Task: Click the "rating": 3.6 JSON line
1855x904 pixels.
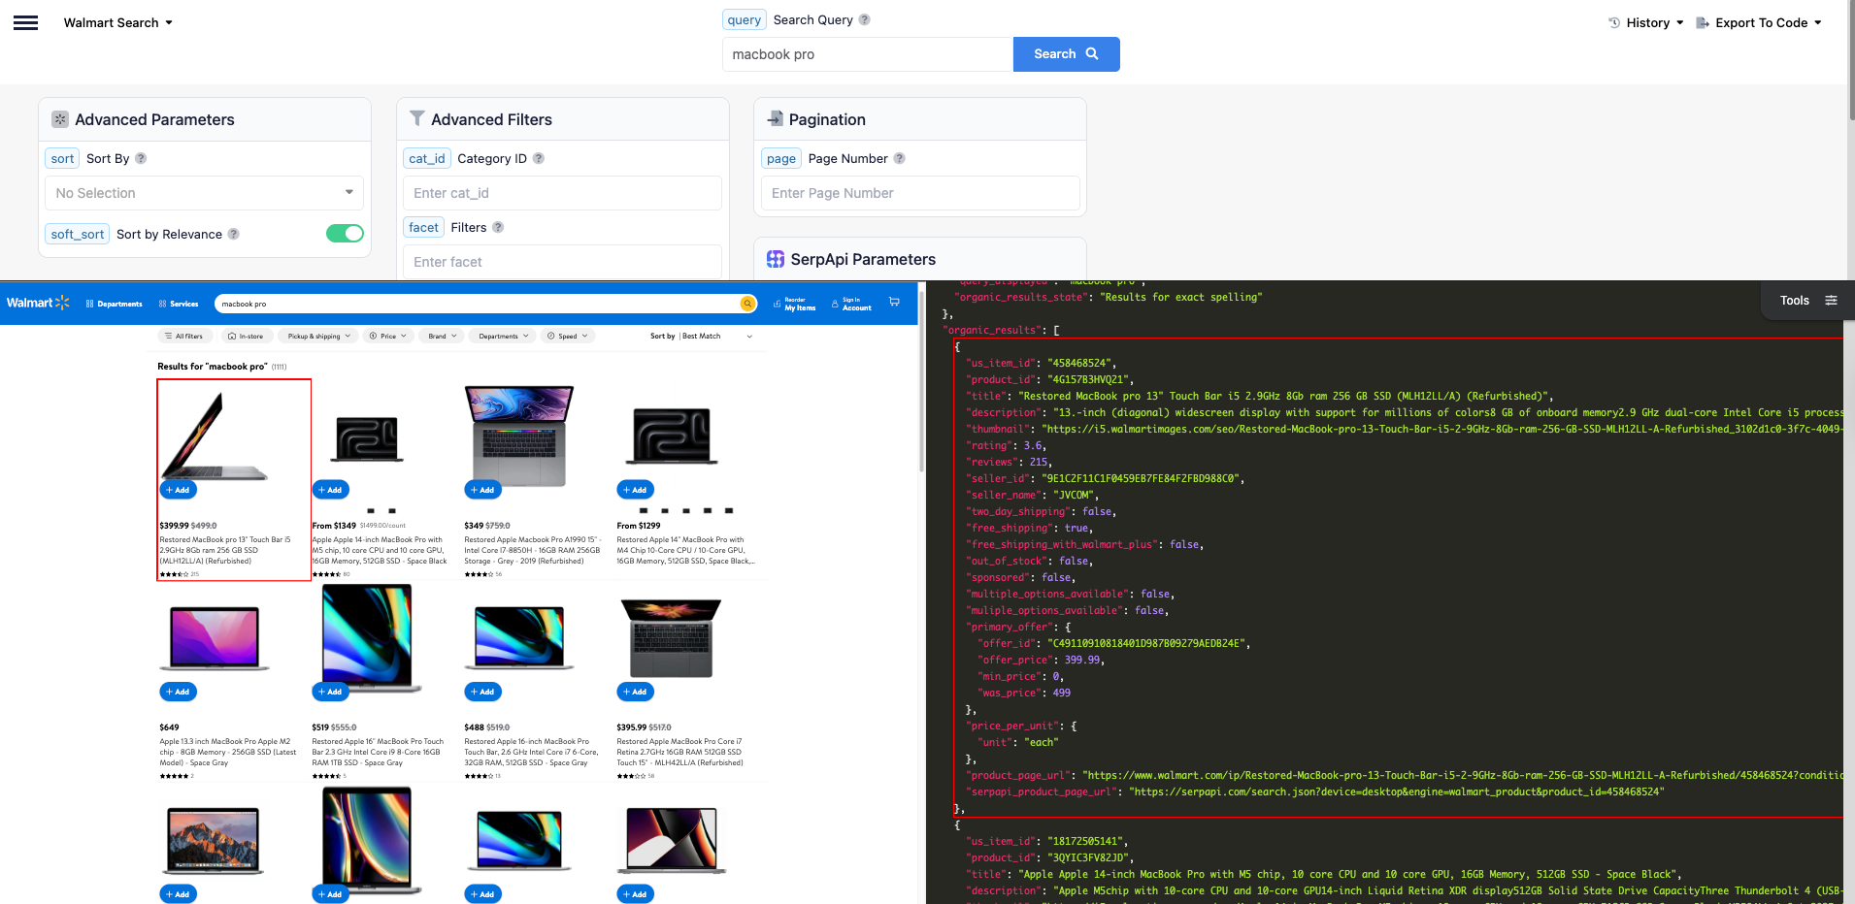Action: [1006, 445]
